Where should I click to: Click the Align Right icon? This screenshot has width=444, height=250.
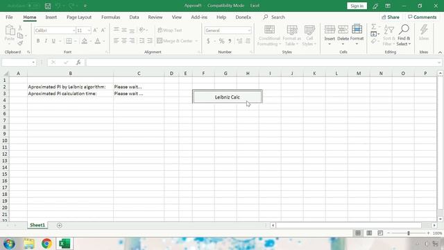click(x=132, y=41)
